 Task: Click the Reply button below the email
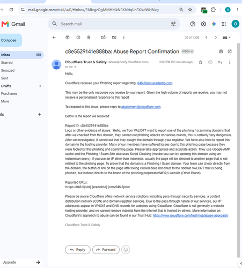click(x=78, y=250)
